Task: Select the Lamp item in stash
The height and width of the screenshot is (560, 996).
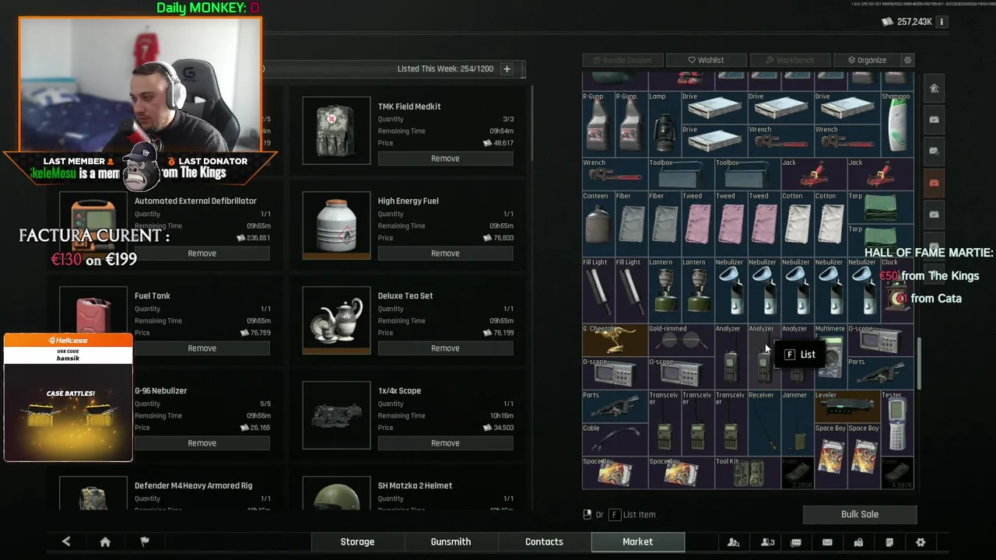Action: [665, 123]
